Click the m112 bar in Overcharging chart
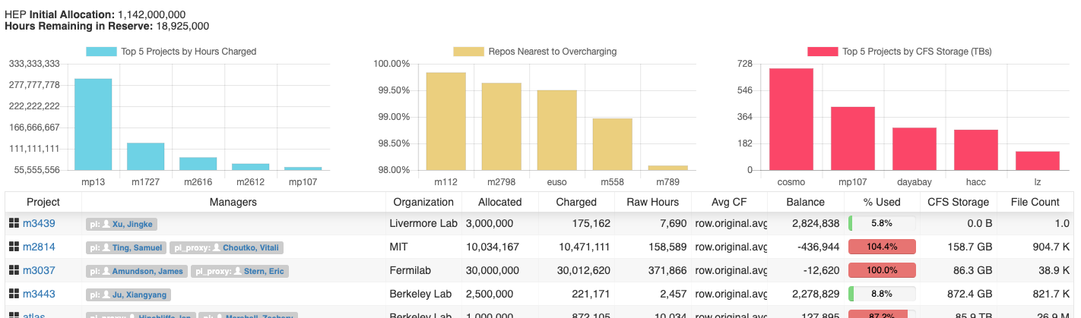The image size is (1081, 318). tap(445, 121)
